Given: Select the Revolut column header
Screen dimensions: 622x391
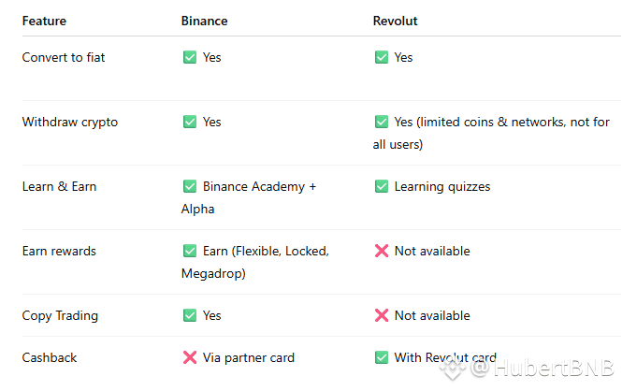Looking at the screenshot, I should (x=396, y=21).
